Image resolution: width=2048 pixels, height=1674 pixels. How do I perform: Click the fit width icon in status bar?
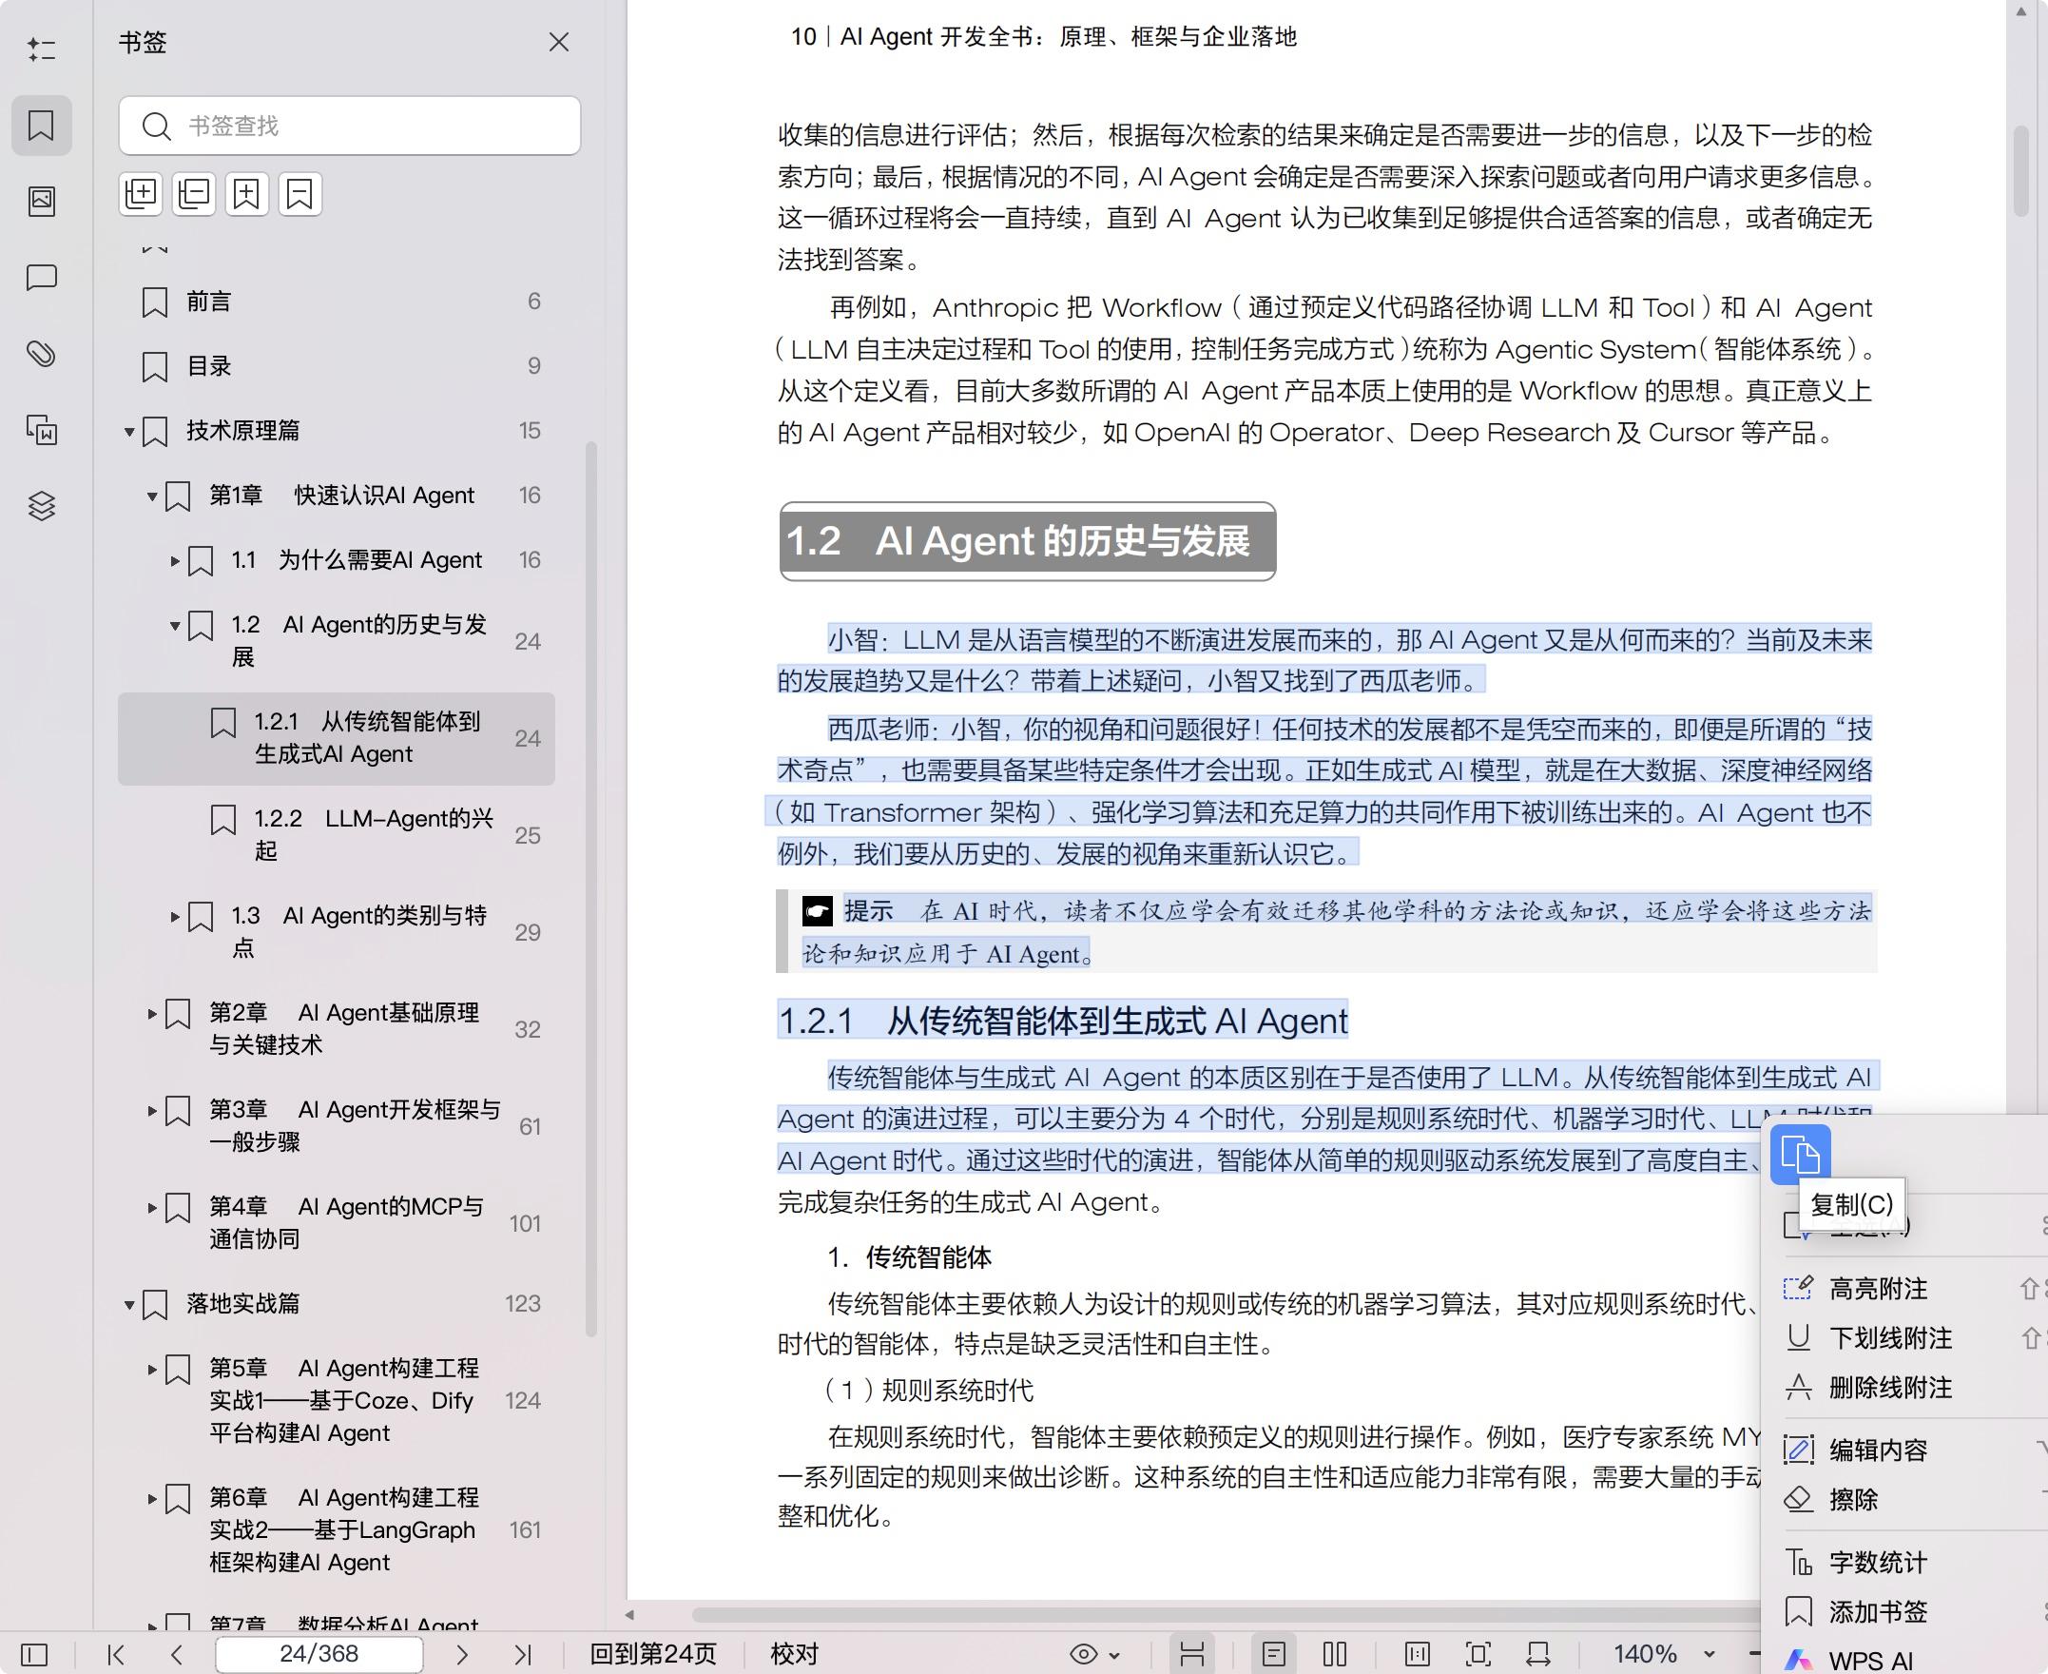1538,1655
